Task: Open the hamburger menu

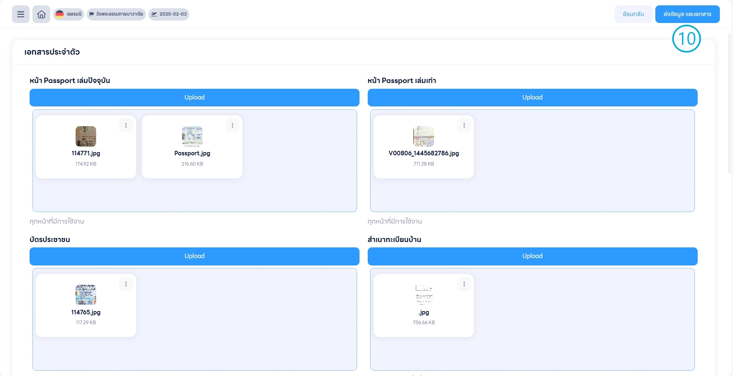Action: pyautogui.click(x=21, y=14)
